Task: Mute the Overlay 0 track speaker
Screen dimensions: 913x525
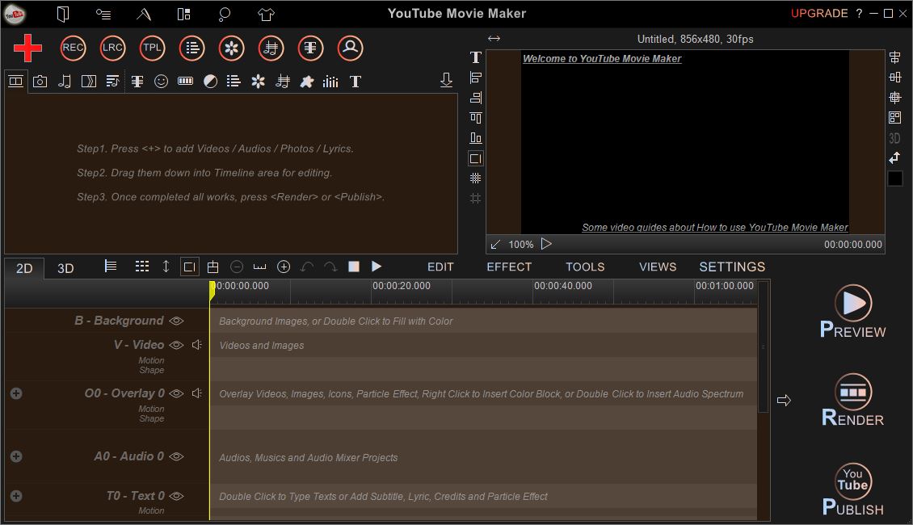Action: pyautogui.click(x=197, y=393)
